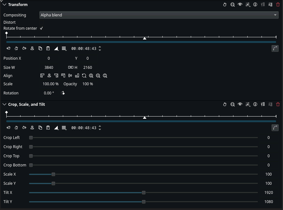Add a keyframe in Transform toolbar
Viewport: 283px width, 210px height.
(16, 48)
